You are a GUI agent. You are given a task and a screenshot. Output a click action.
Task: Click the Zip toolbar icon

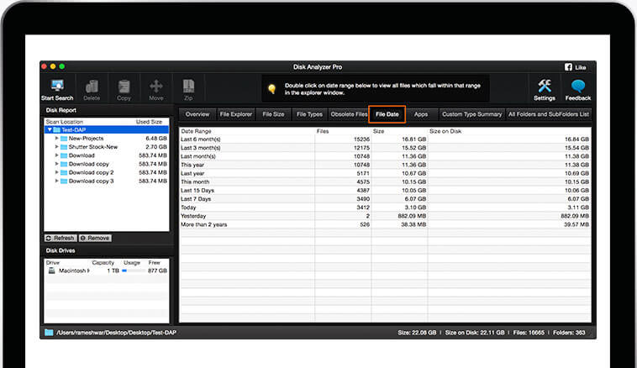pos(188,86)
